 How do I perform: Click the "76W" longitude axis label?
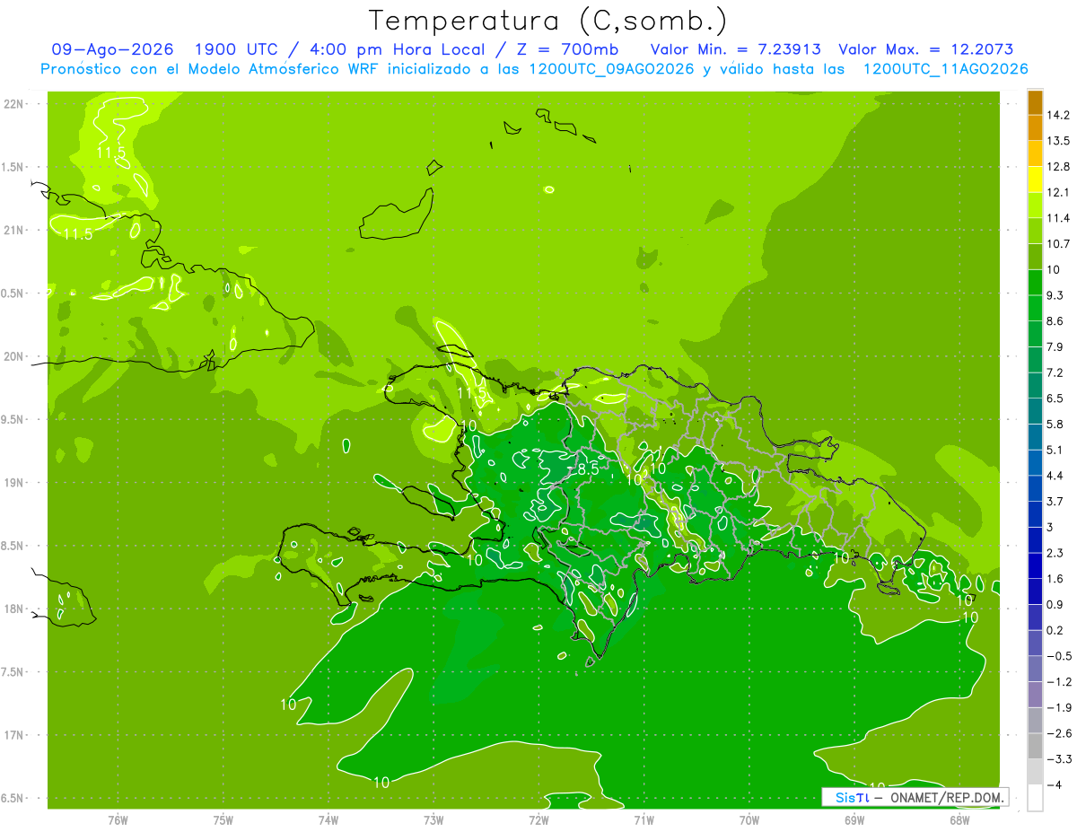118,819
